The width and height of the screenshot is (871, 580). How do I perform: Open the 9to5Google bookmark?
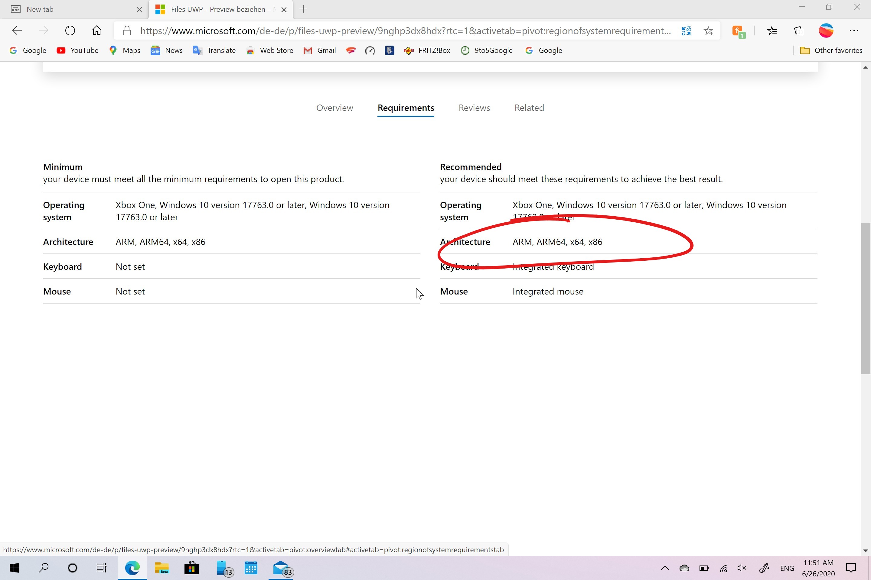click(x=487, y=50)
